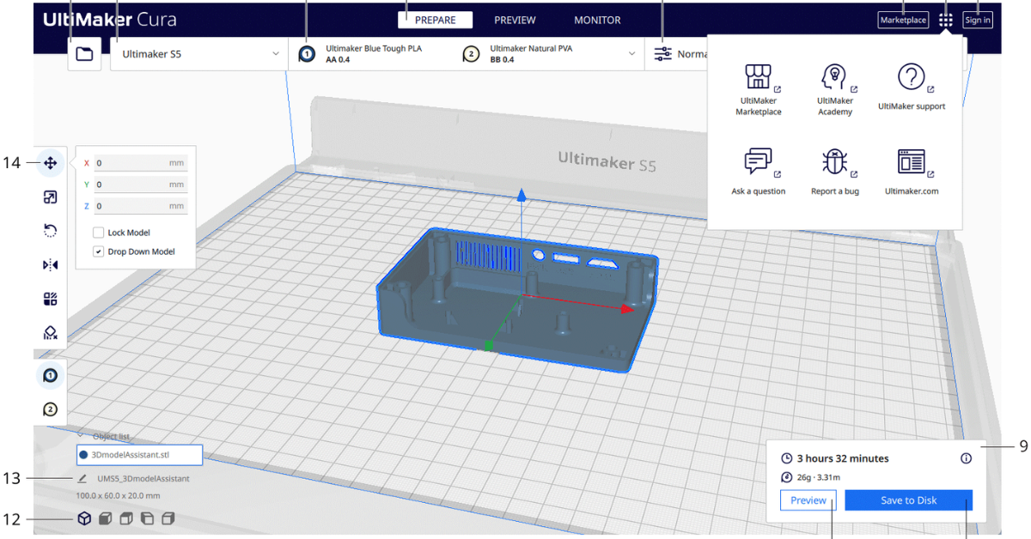The image size is (1031, 539).
Task: Activate Extruder 2 in the left sidebar
Action: (50, 409)
